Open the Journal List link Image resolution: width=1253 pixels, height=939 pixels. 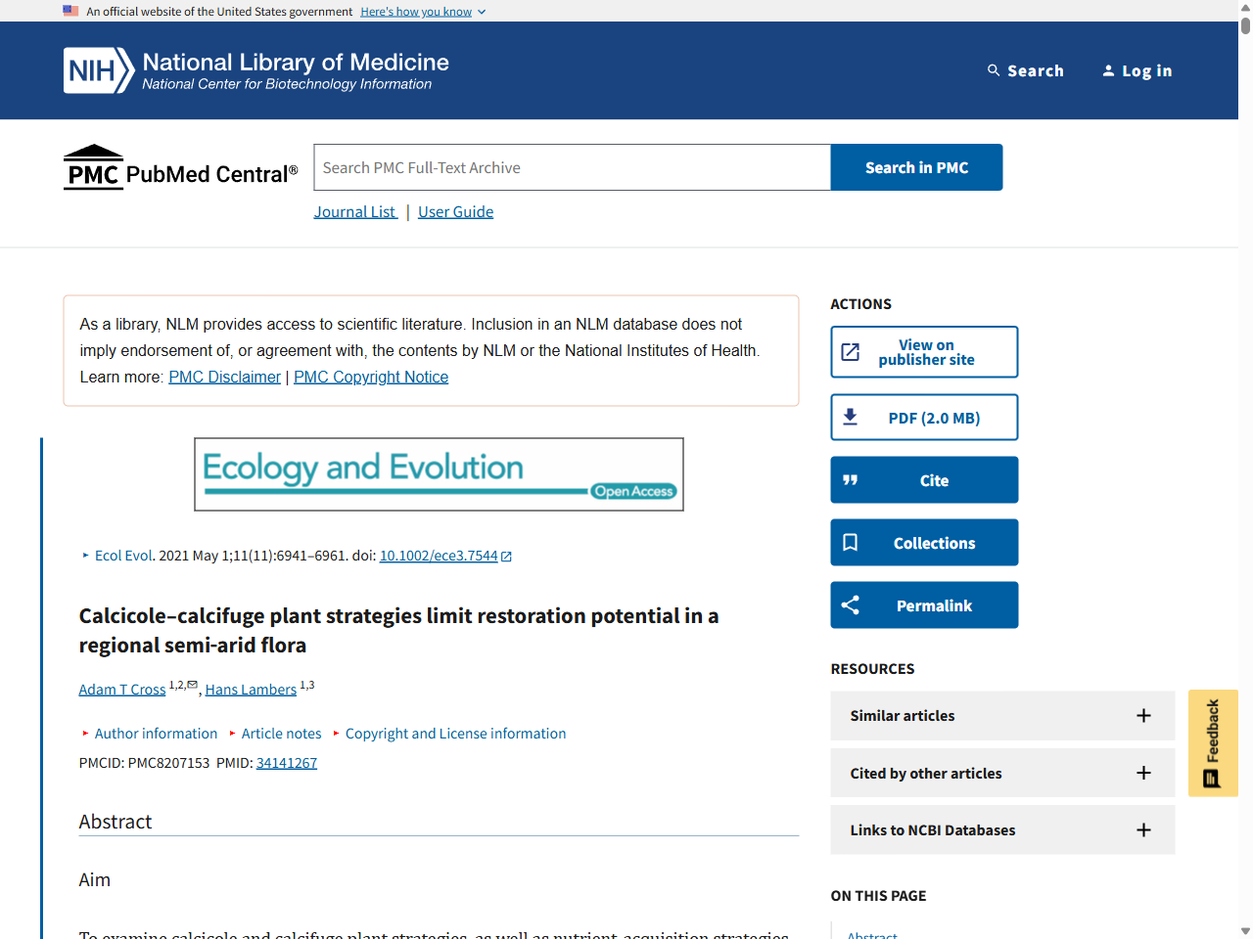[x=355, y=211]
